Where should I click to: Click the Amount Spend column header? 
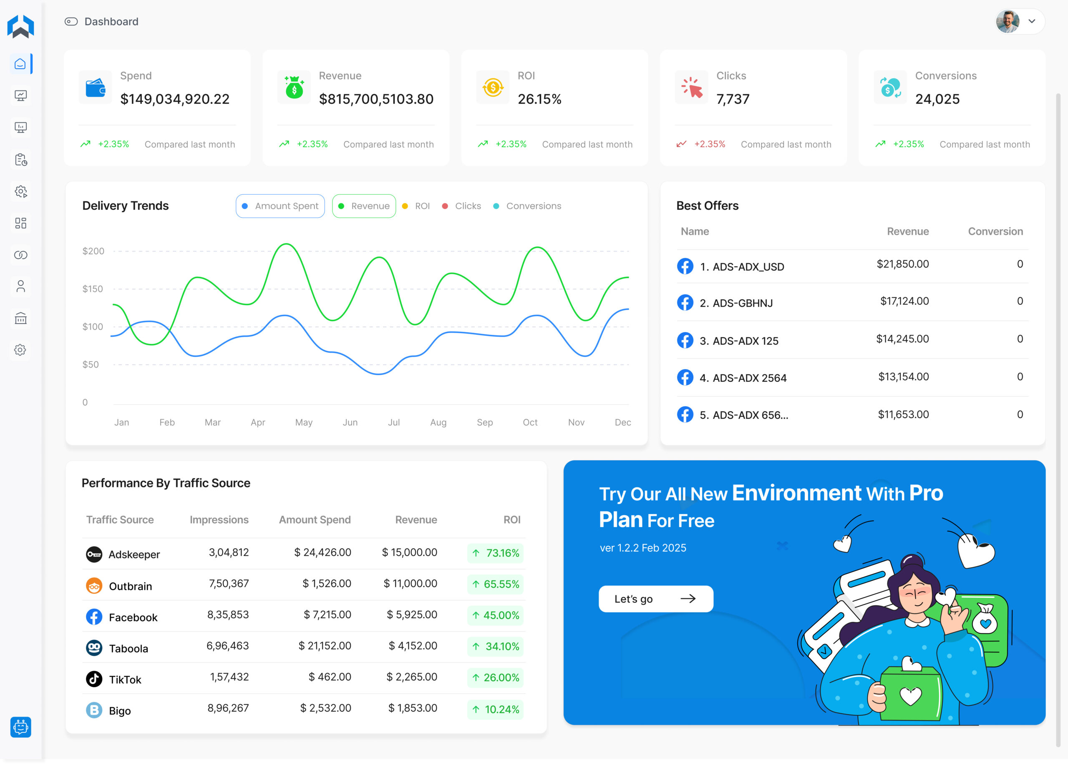coord(315,520)
